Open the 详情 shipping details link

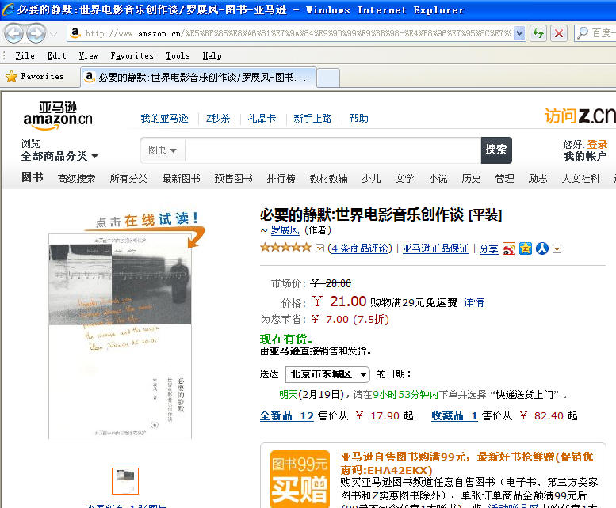[474, 302]
